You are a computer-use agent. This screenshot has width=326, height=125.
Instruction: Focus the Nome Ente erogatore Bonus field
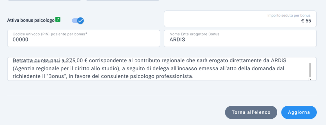tap(240, 38)
